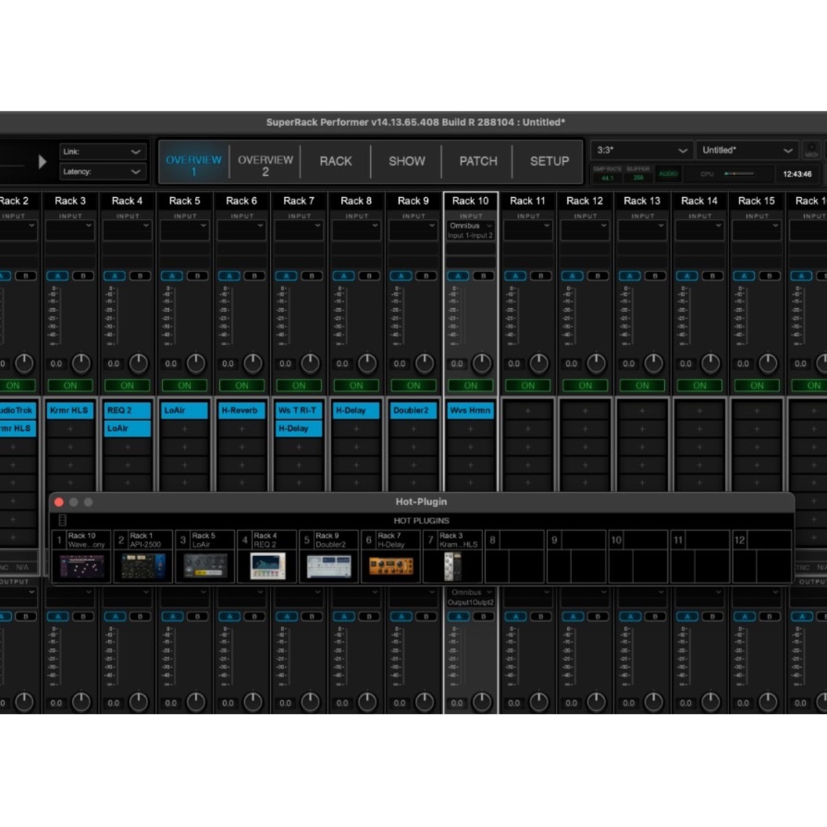Toggle Rack 13 input ON button
827x827 pixels.
click(642, 385)
